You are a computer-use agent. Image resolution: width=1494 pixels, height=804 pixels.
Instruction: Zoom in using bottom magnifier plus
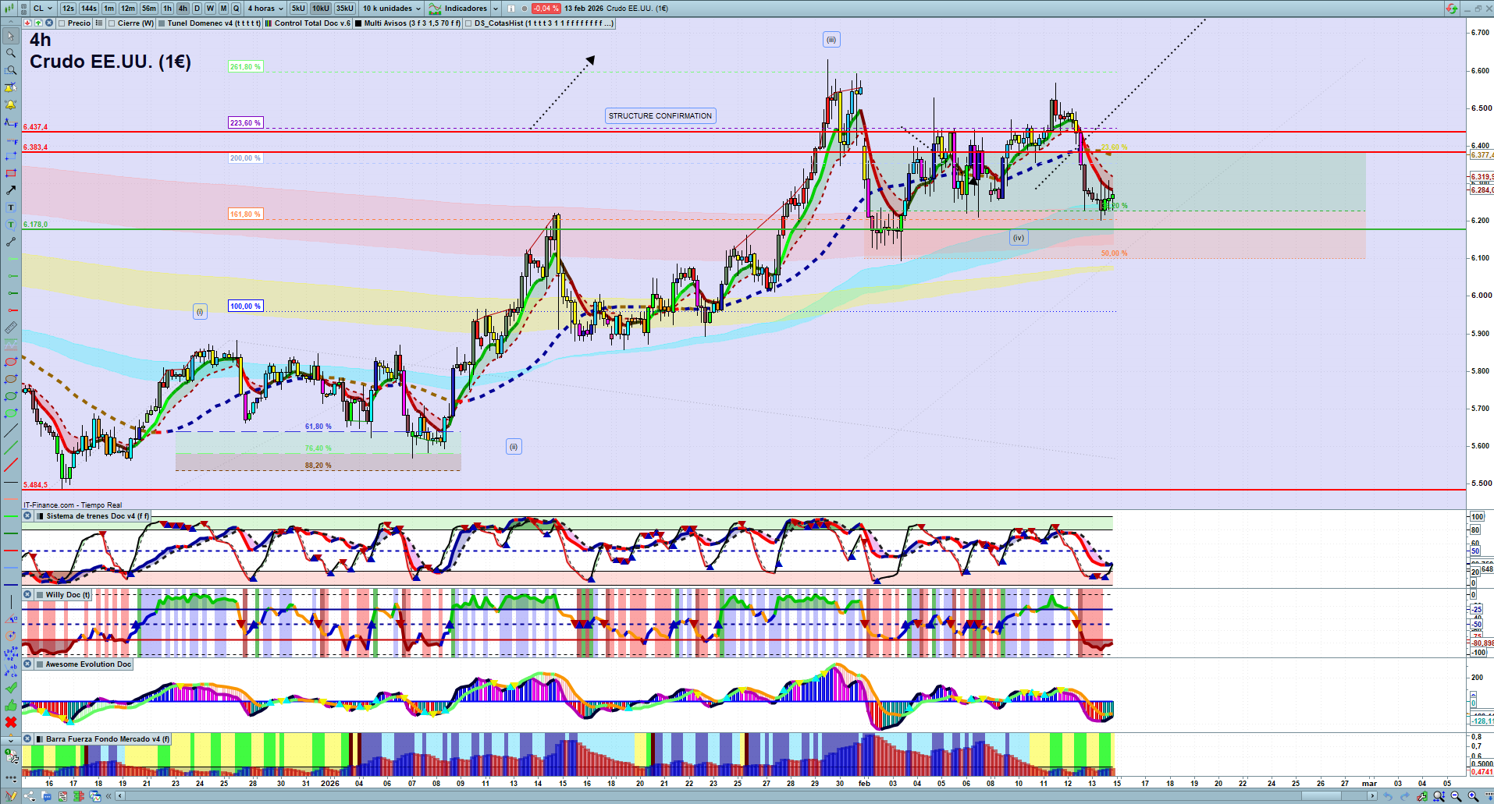tap(1473, 796)
